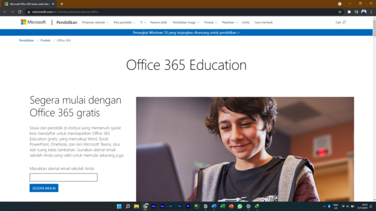
Task: Open WhatsApp from taskbar
Action: [x=240, y=206]
